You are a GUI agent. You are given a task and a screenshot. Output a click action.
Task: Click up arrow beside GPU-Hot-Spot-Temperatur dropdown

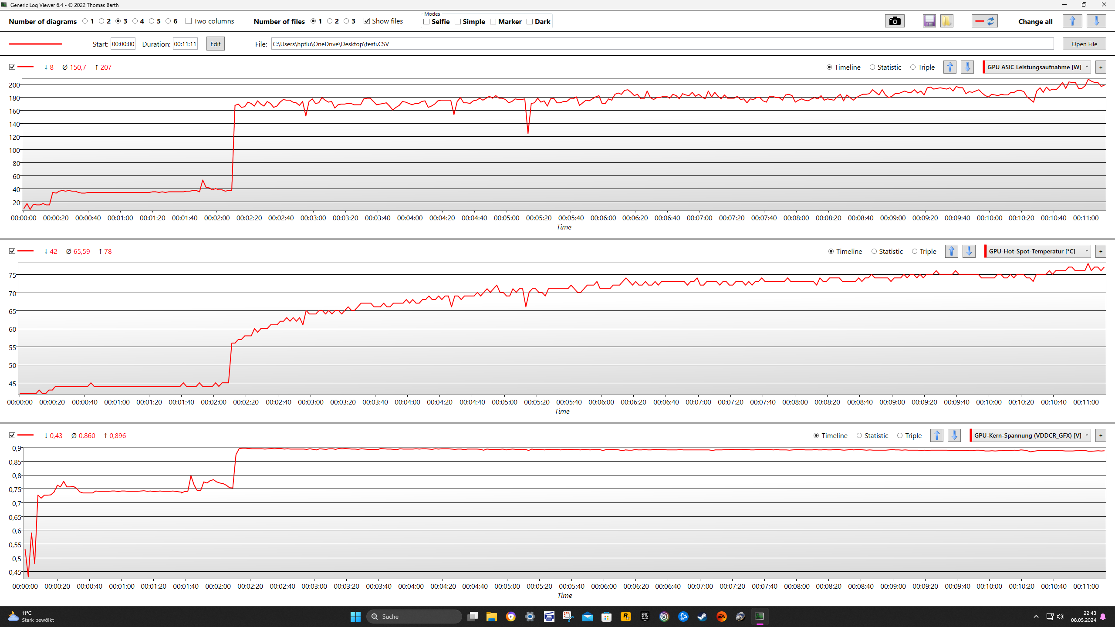(x=951, y=251)
